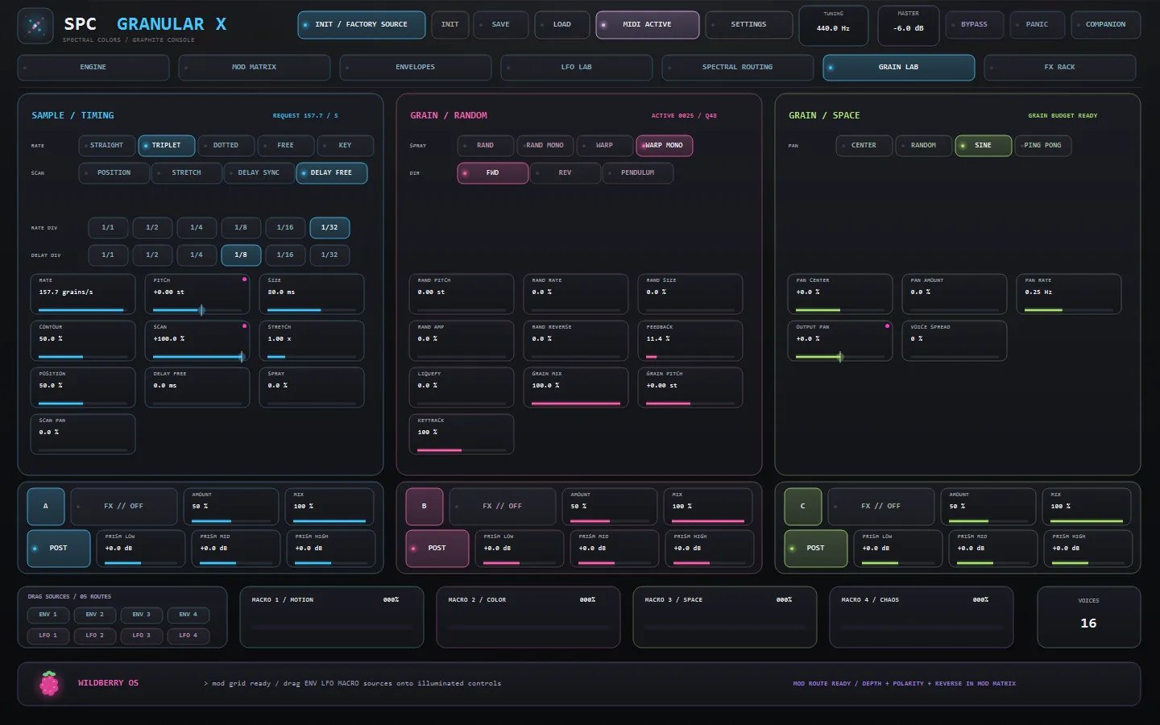Toggle the slot B POST button
The width and height of the screenshot is (1160, 725).
pyautogui.click(x=437, y=549)
